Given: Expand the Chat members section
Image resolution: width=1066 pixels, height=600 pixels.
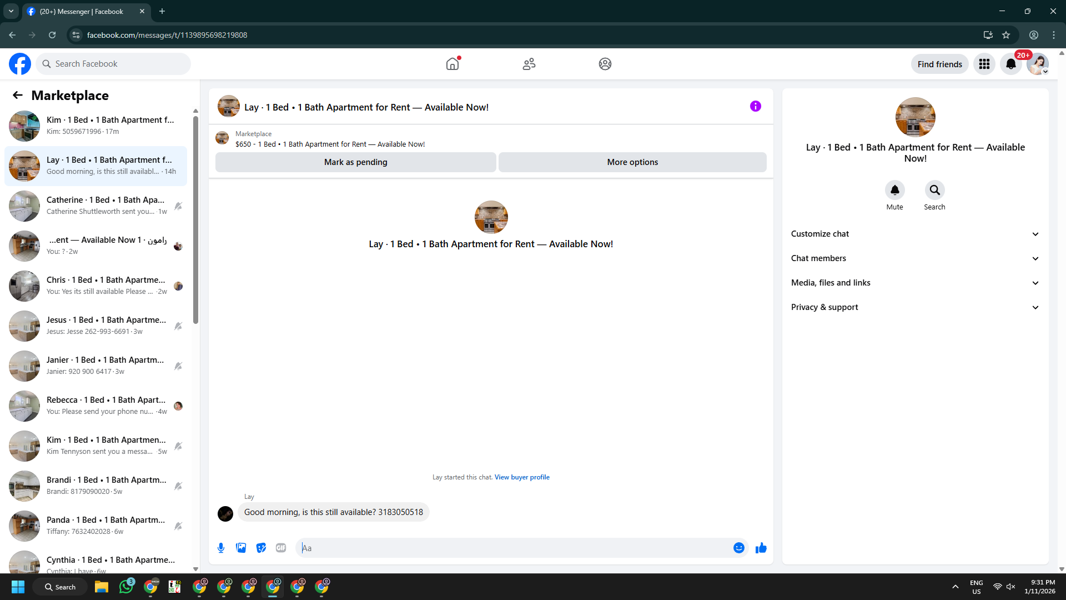Looking at the screenshot, I should (x=915, y=258).
